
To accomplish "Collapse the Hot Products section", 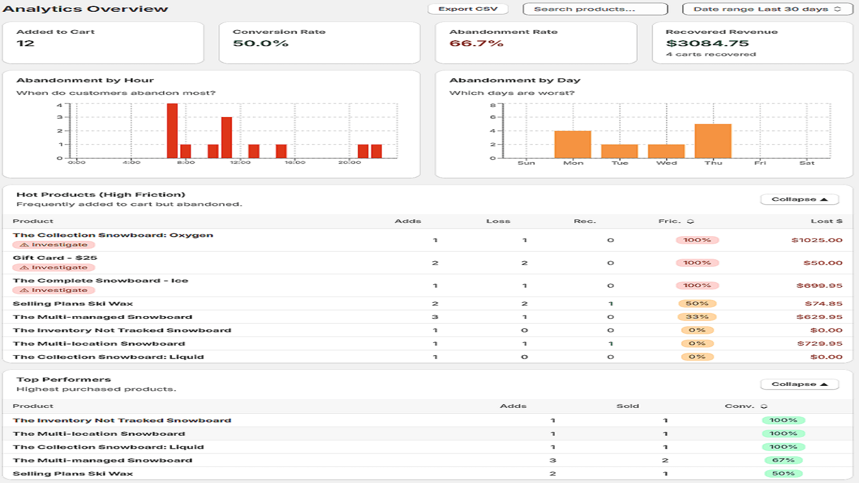I will point(799,200).
